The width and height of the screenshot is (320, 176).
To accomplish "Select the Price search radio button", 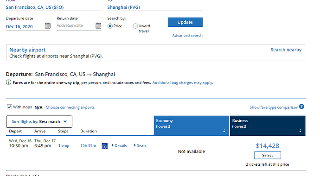I will click(110, 26).
